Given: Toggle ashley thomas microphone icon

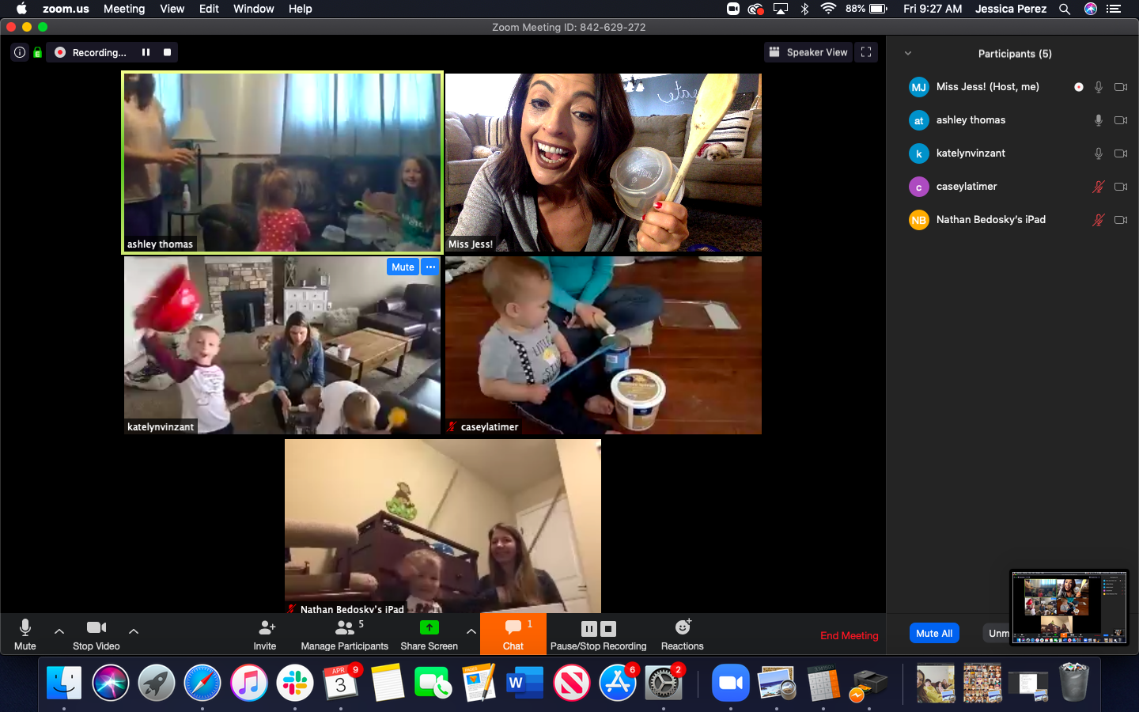Looking at the screenshot, I should tap(1099, 120).
